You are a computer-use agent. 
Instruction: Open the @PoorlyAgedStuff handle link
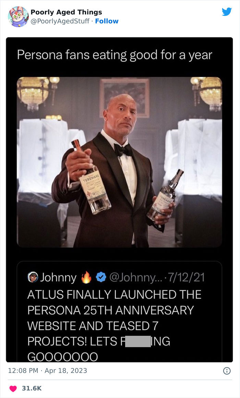pyautogui.click(x=60, y=21)
